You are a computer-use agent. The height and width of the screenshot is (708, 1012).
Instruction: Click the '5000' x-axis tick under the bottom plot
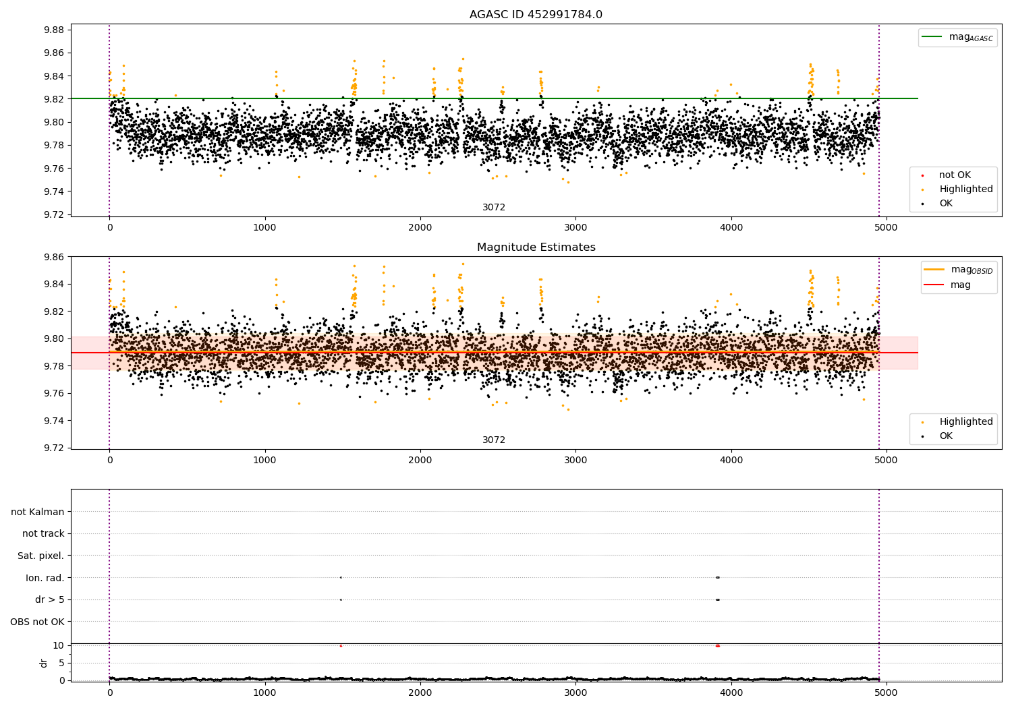pos(886,692)
